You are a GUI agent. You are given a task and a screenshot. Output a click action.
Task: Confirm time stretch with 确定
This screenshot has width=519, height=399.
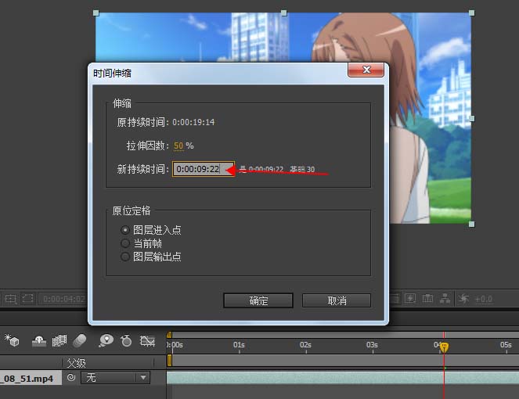pyautogui.click(x=258, y=300)
